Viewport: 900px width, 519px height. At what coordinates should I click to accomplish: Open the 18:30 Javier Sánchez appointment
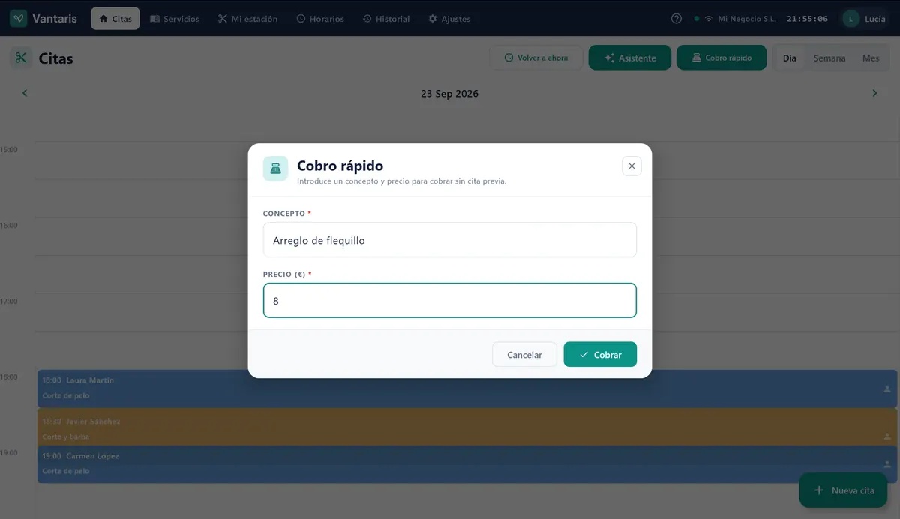(467, 427)
